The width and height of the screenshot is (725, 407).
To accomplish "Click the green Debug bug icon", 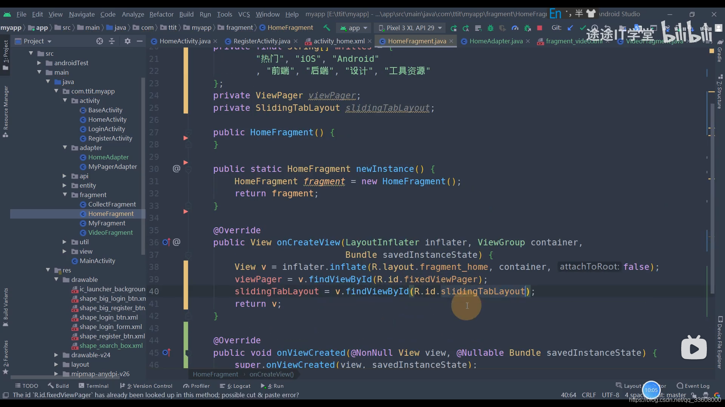I will point(491,28).
